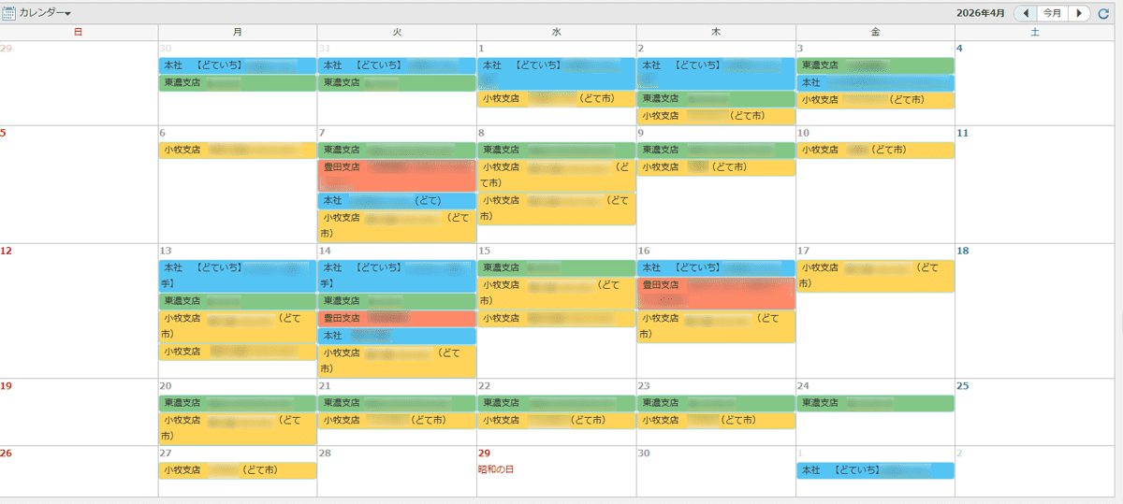
Task: Select date 28 empty cell
Action: 397,472
